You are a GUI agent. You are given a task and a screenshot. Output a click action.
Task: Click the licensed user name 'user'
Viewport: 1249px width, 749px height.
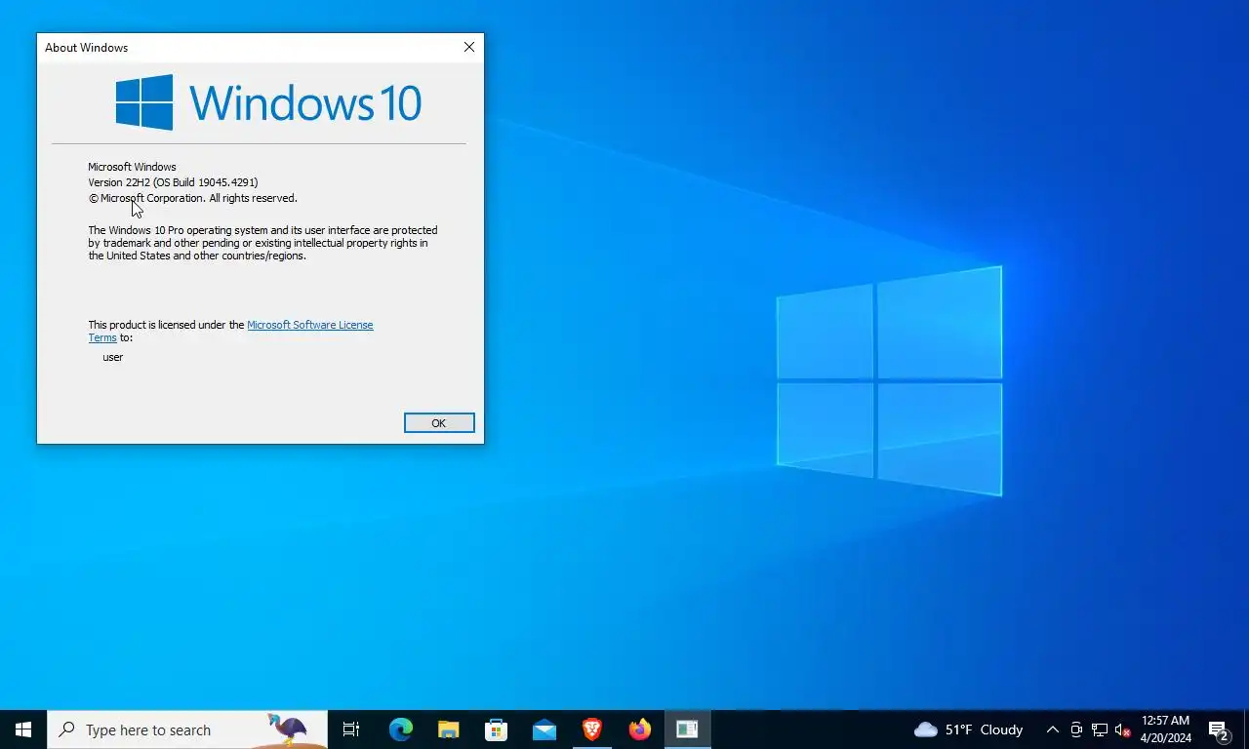coord(113,357)
